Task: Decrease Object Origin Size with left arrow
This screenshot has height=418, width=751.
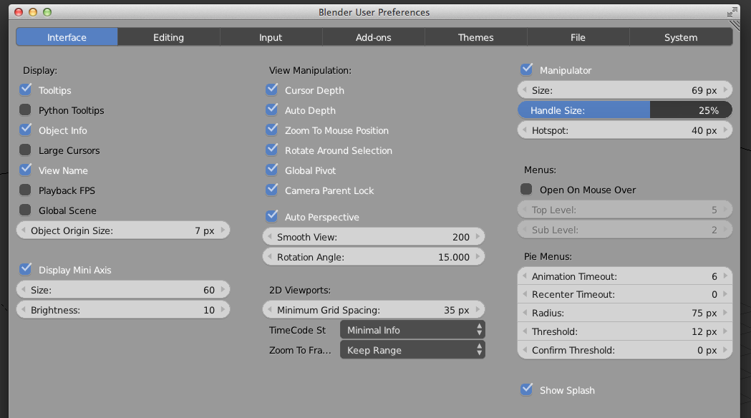Action: pos(23,230)
